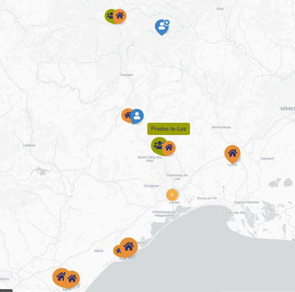Click the large house marker above Sète
This screenshot has width=295, height=292.
tap(129, 246)
